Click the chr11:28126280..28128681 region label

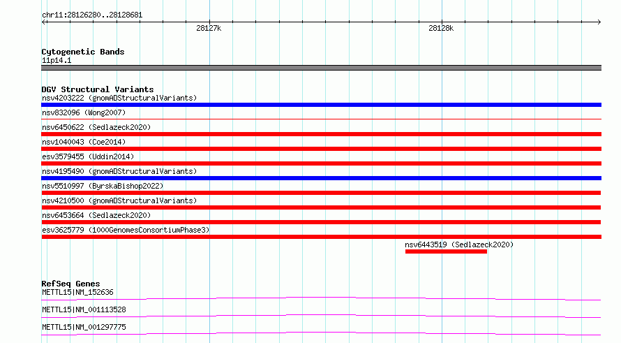(92, 15)
